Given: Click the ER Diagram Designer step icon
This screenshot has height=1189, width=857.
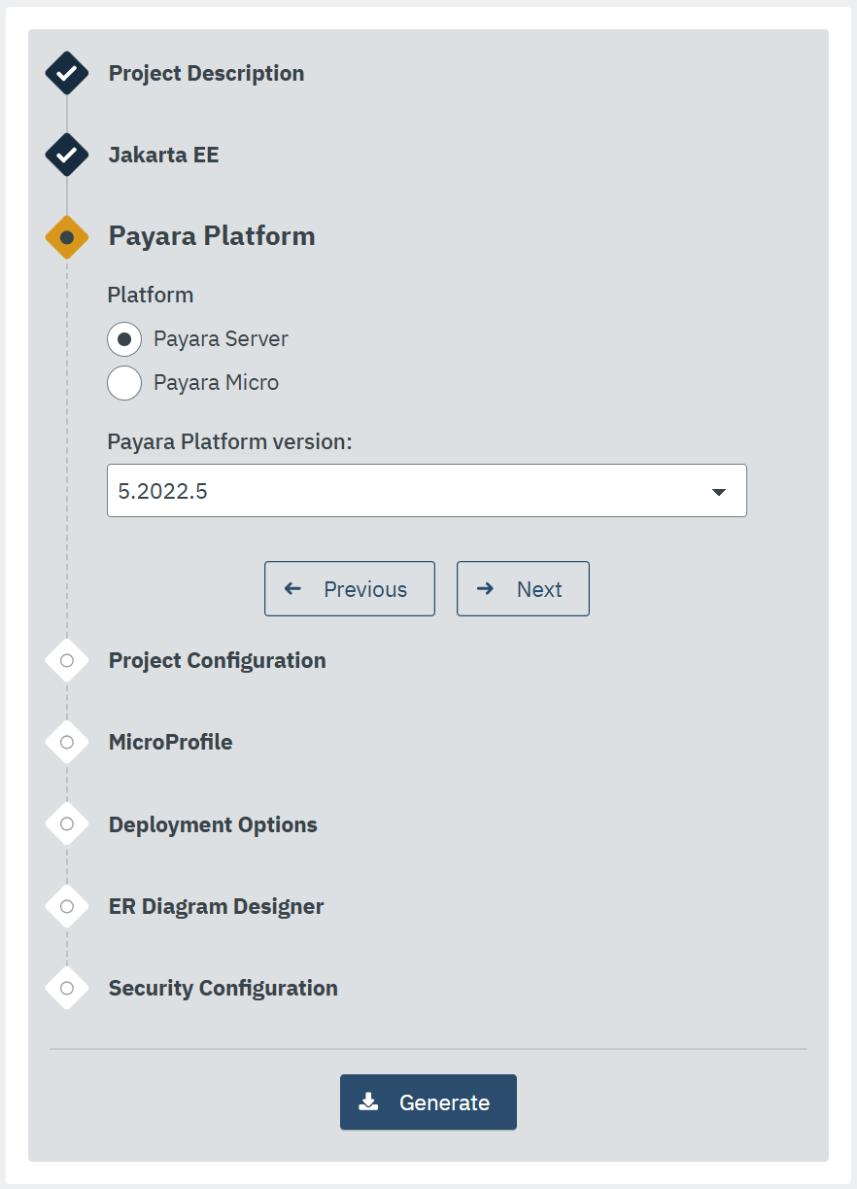Looking at the screenshot, I should (x=66, y=906).
